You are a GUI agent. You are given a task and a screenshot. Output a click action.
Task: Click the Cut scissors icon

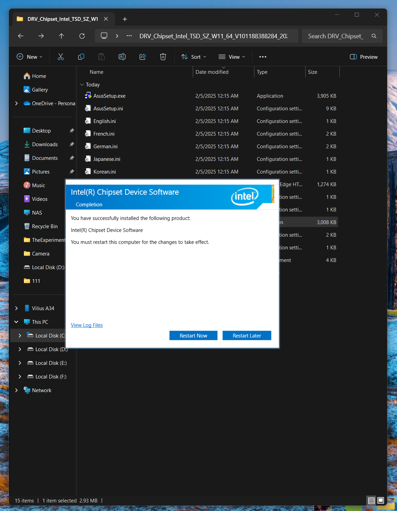click(x=61, y=57)
